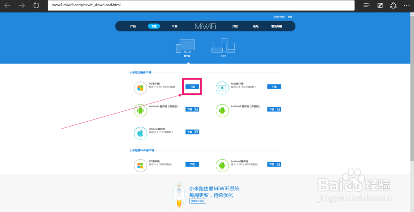Click the iPhone客户端 Apple icon
414x212 pixels.
pyautogui.click(x=140, y=133)
